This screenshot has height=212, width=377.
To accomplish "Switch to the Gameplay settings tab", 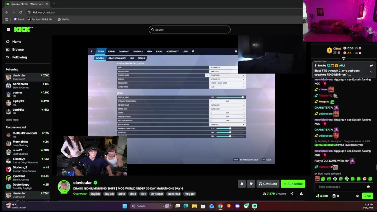I will [124, 51].
